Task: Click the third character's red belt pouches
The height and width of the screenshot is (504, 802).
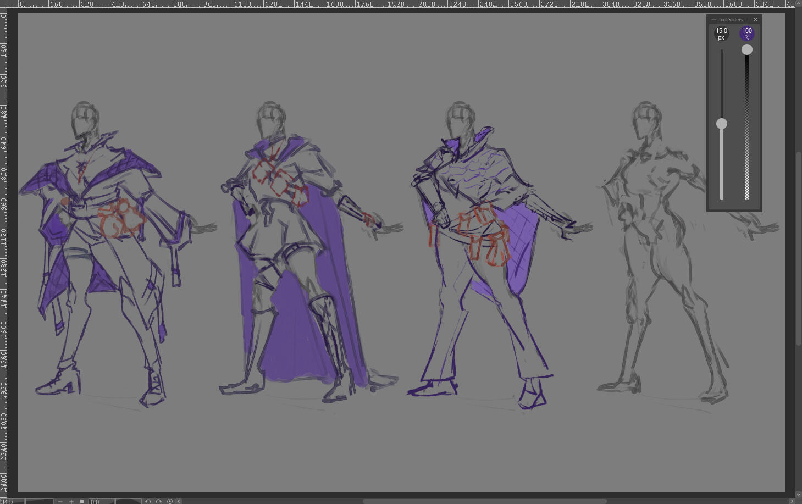Action: pyautogui.click(x=484, y=235)
